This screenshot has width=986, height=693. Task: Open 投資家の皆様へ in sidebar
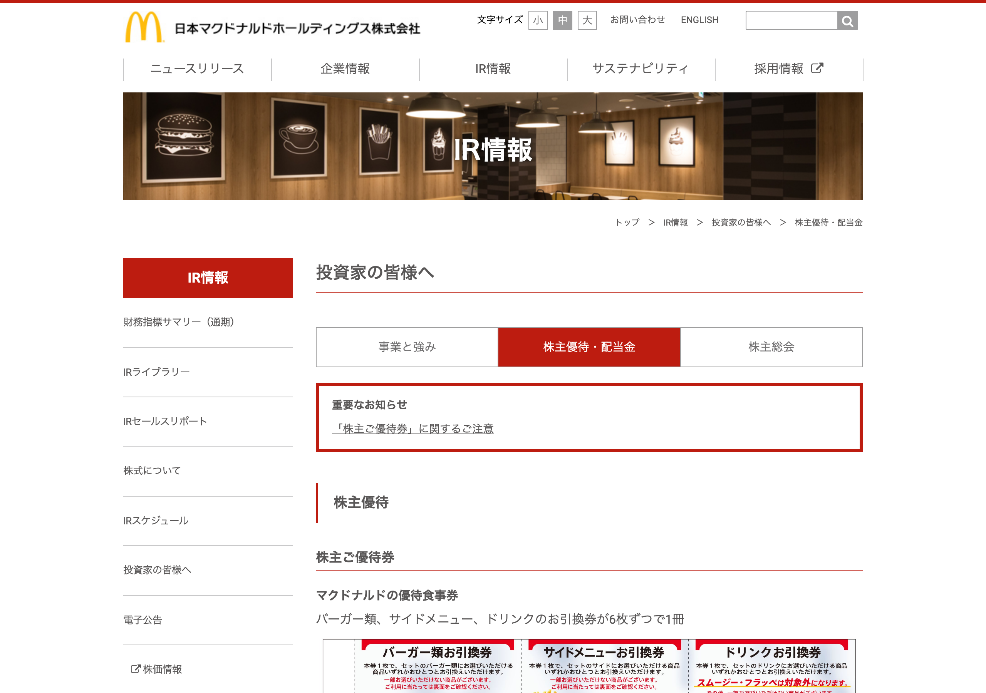click(208, 570)
